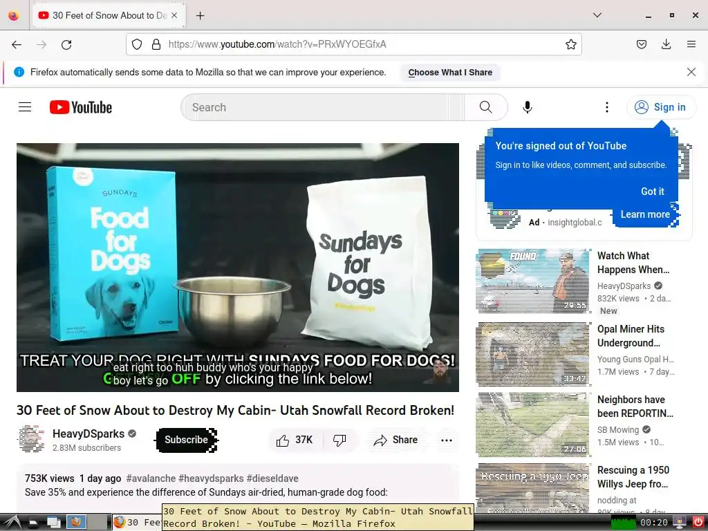Open more actions ellipsis under video

(447, 440)
